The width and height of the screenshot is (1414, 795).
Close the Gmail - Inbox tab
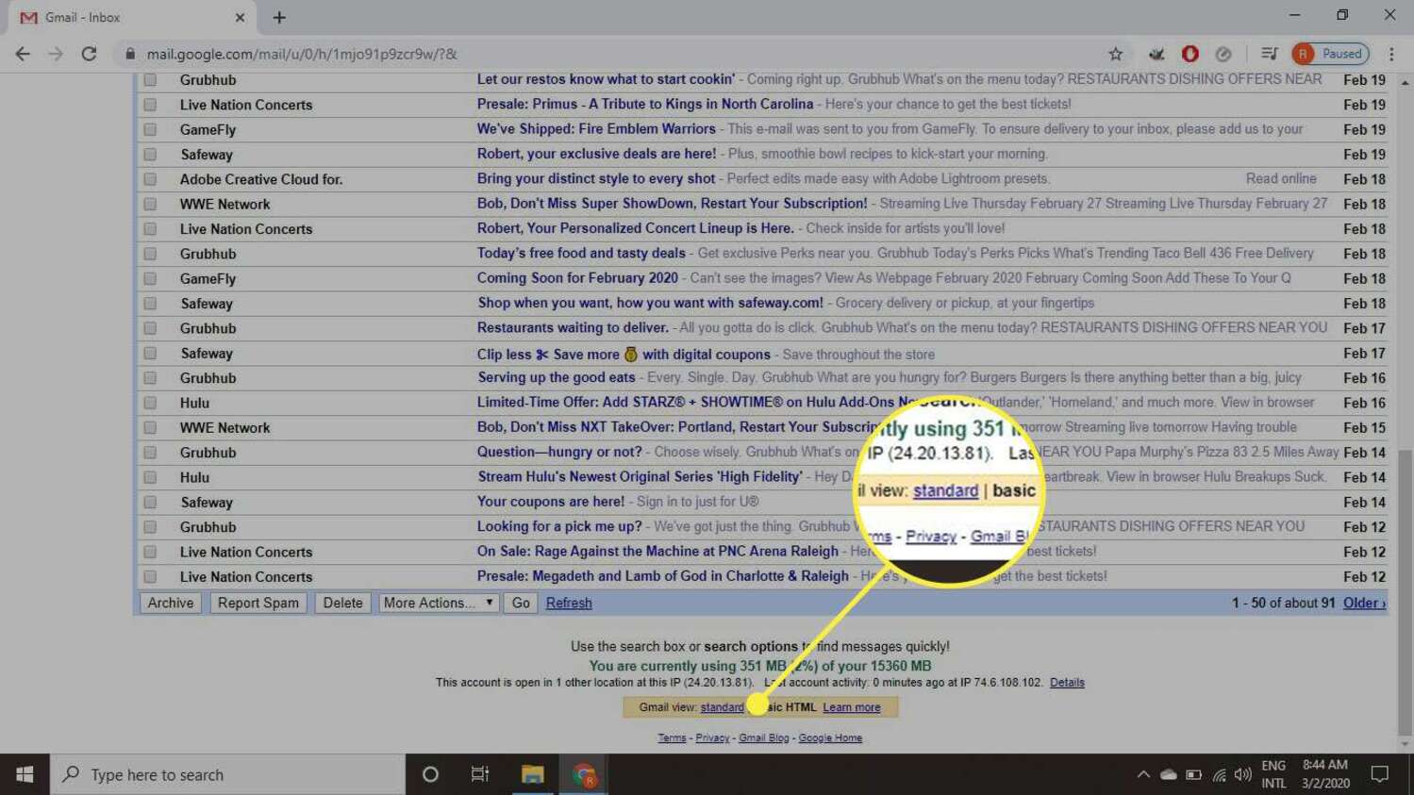pos(240,17)
